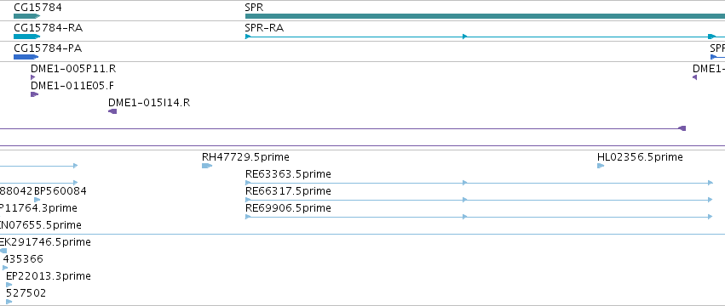Click DME1-015I14.R reverse arrow glyph
The image size is (725, 306).
(112, 111)
